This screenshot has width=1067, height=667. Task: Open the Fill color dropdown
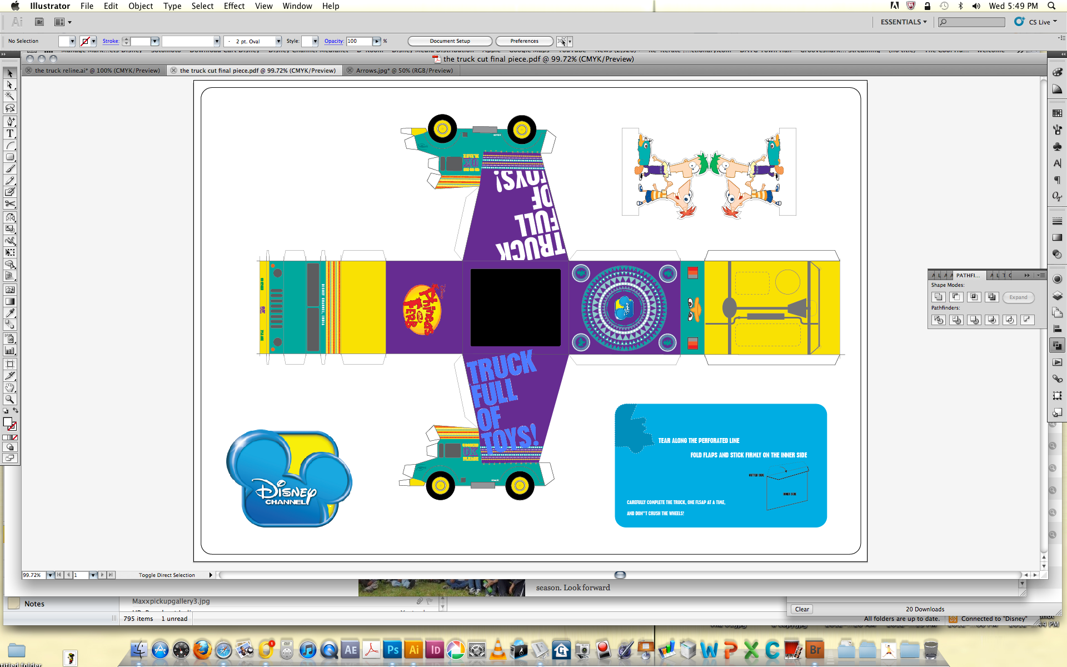coord(72,41)
